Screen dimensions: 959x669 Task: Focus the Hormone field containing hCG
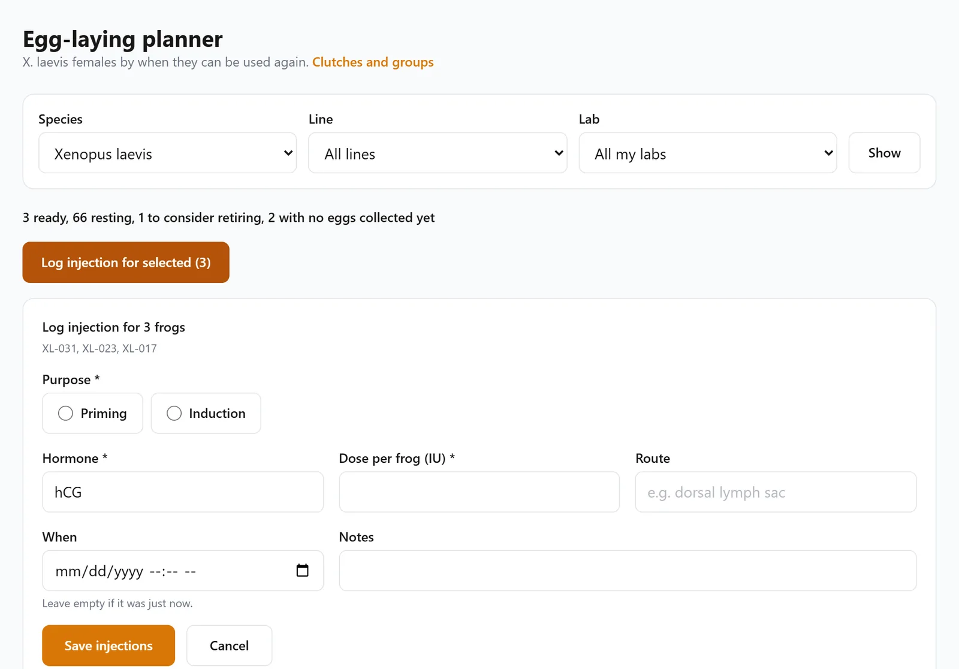pos(183,492)
